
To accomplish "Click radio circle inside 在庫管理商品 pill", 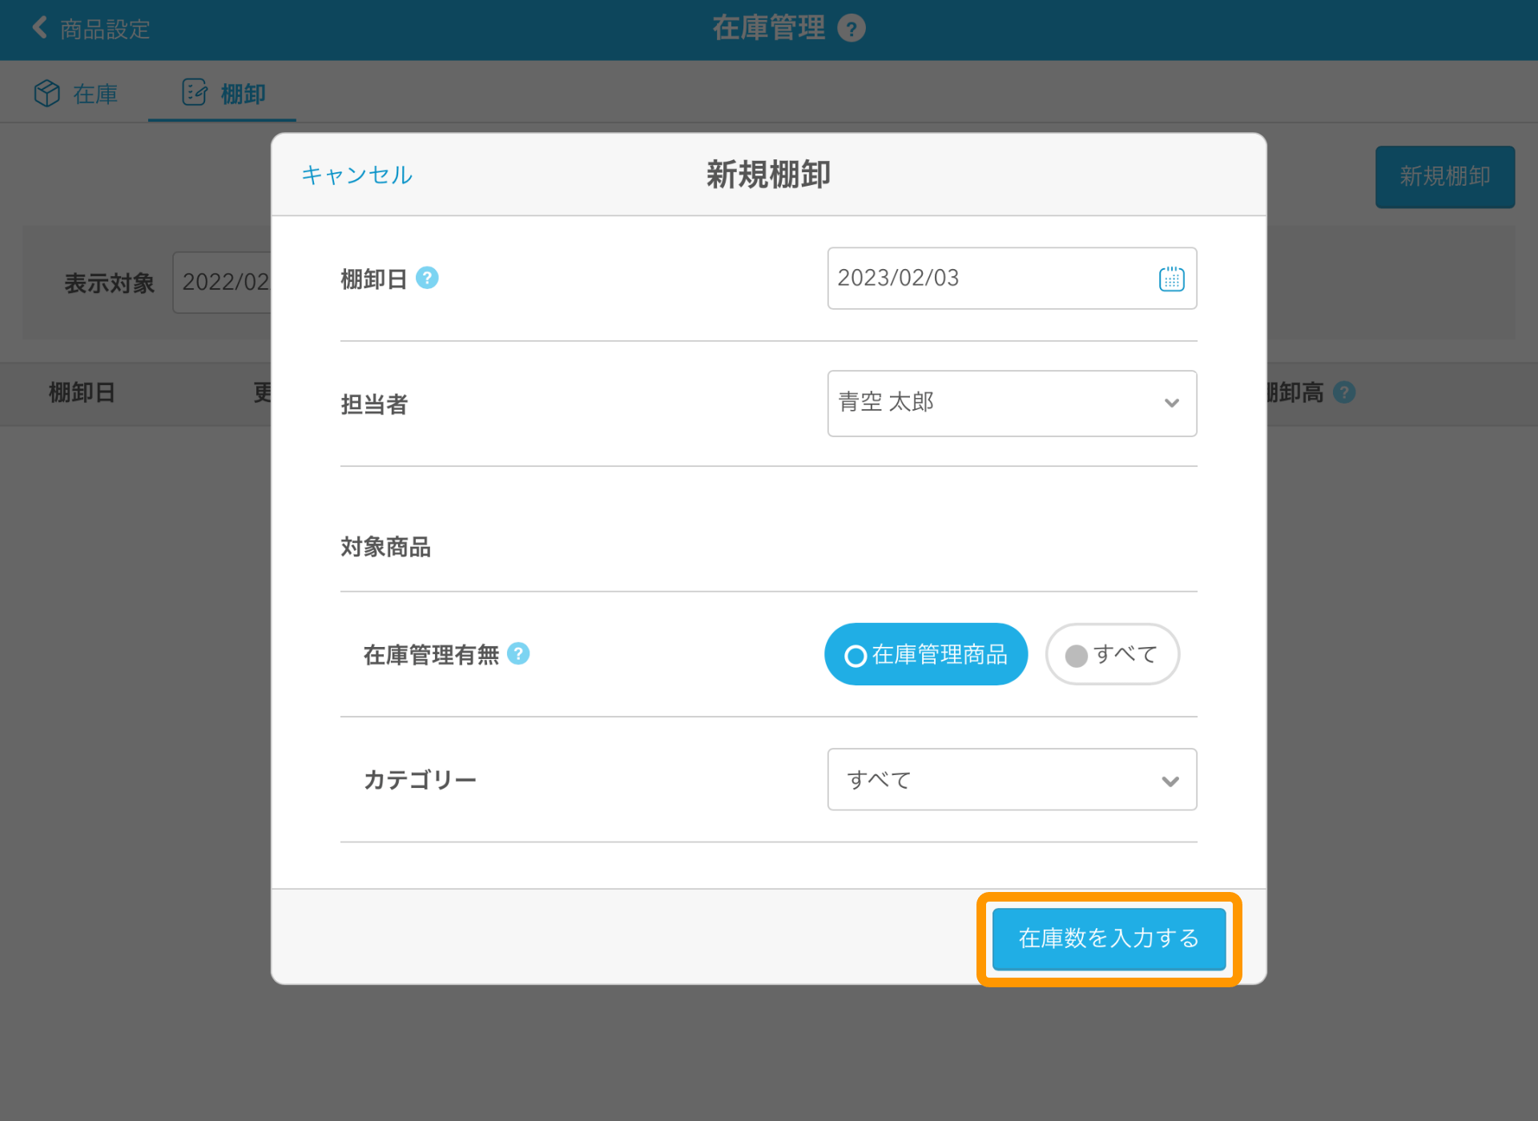I will click(x=856, y=656).
